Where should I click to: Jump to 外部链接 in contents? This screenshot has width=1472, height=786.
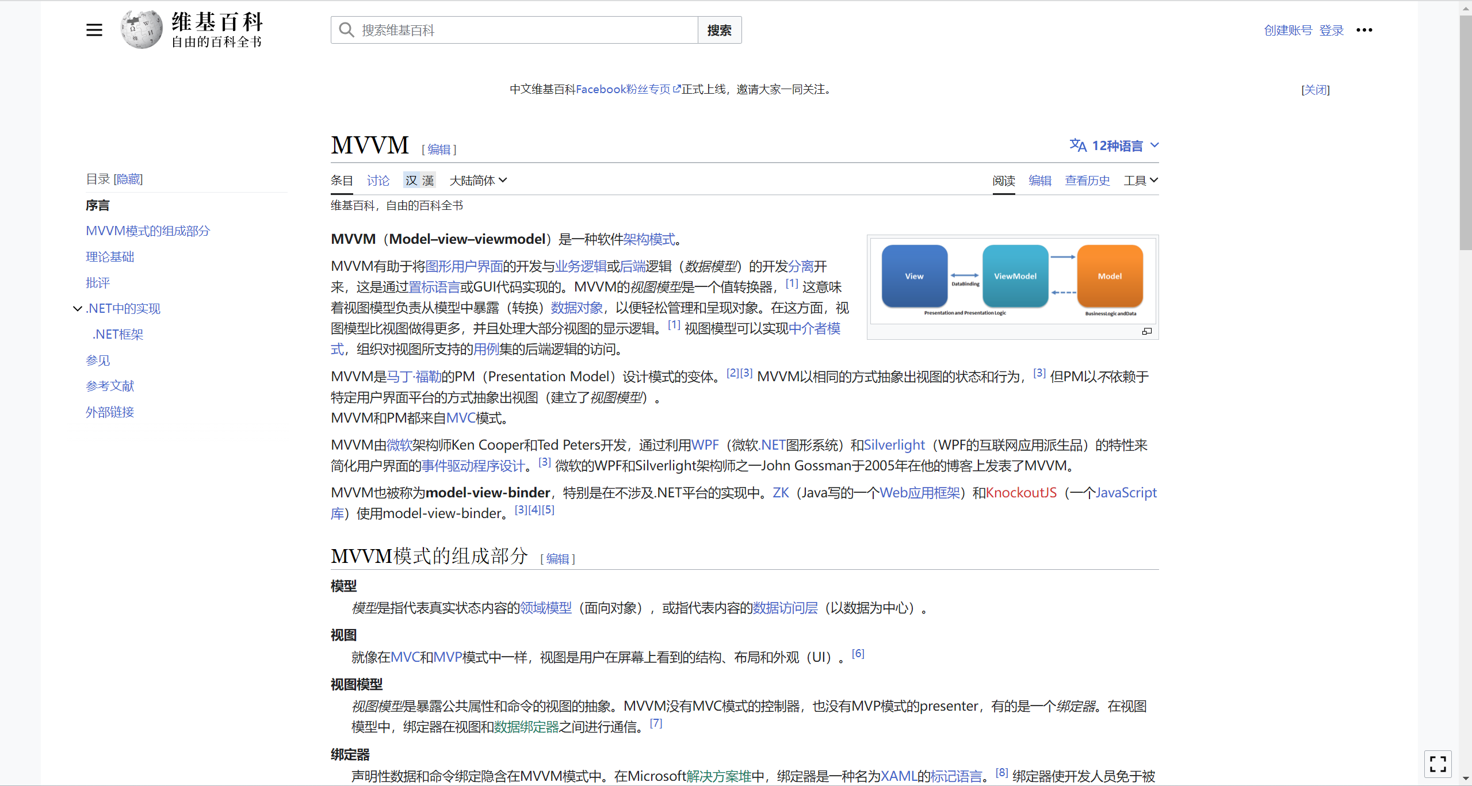pyautogui.click(x=110, y=412)
